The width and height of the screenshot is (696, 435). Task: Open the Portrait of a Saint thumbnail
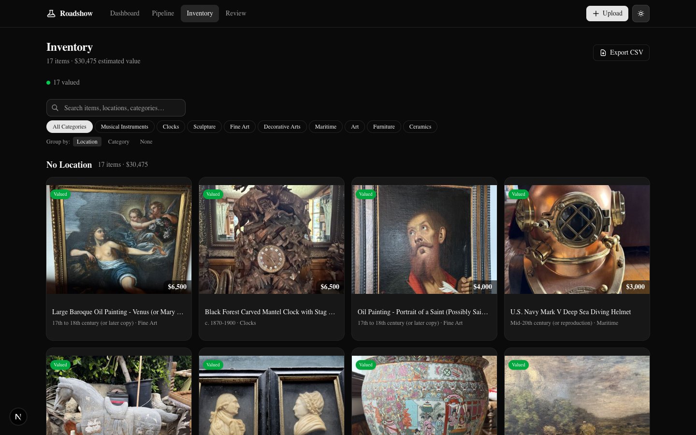coord(424,239)
